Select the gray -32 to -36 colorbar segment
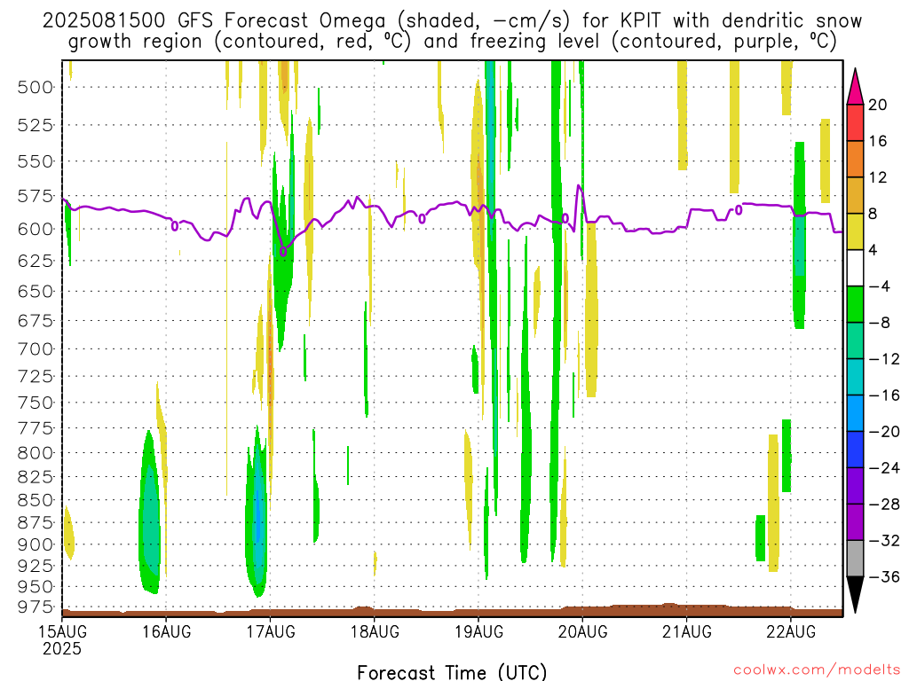This screenshot has height=681, width=909. pyautogui.click(x=855, y=559)
